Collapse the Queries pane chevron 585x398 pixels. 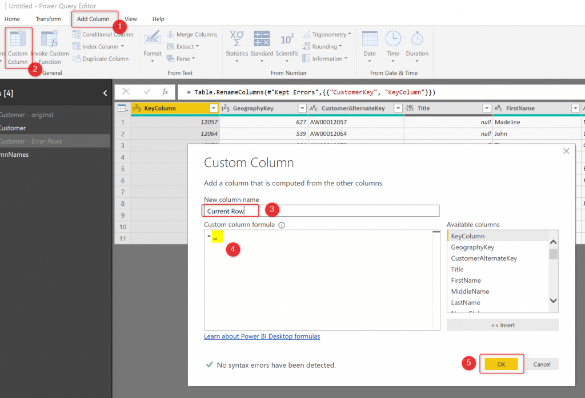pyautogui.click(x=105, y=93)
